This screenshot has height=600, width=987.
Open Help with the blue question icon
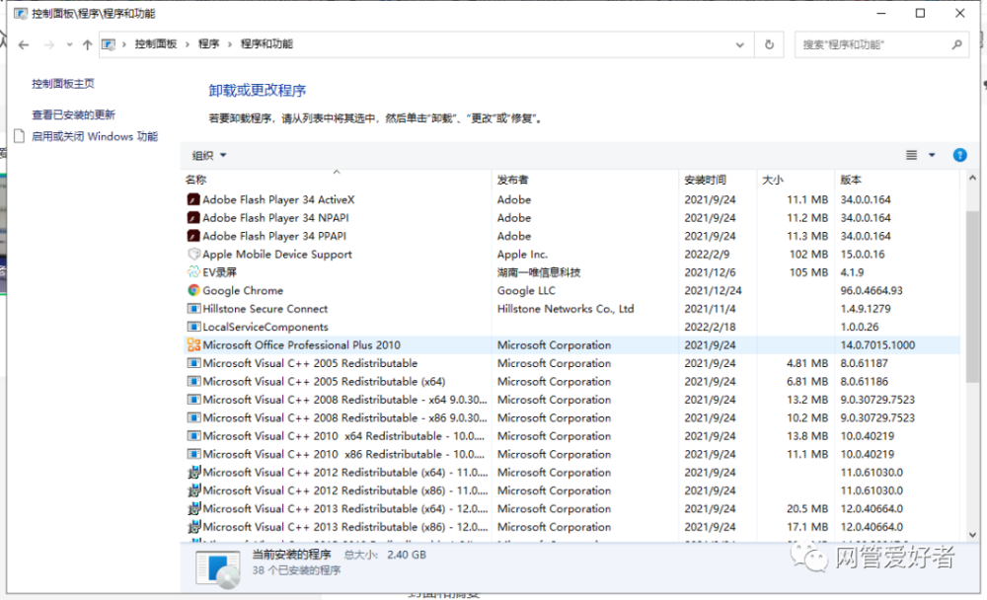pyautogui.click(x=960, y=156)
